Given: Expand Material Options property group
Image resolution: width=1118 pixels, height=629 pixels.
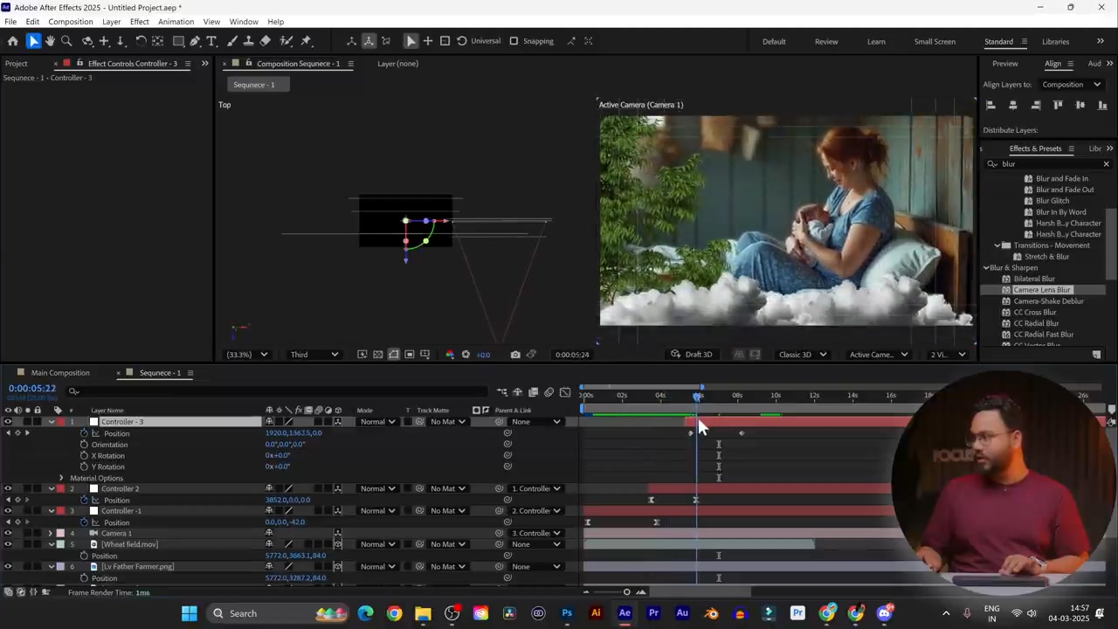Looking at the screenshot, I should (x=61, y=478).
